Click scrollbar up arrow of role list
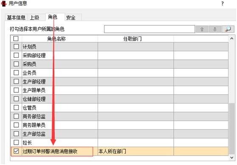The width and height of the screenshot is (237, 165). click(x=232, y=39)
